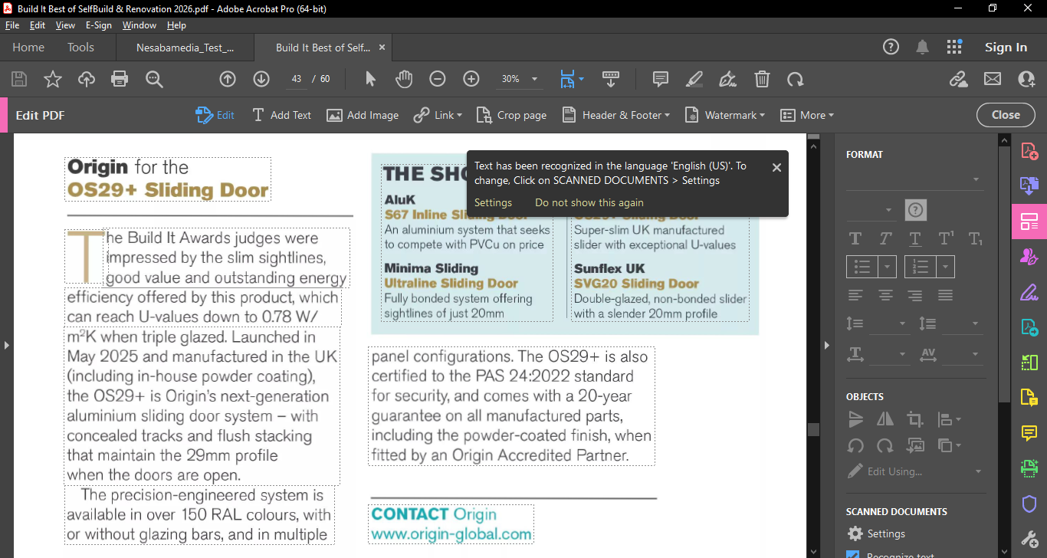Click Crop objects icon in Objects panel

(914, 419)
